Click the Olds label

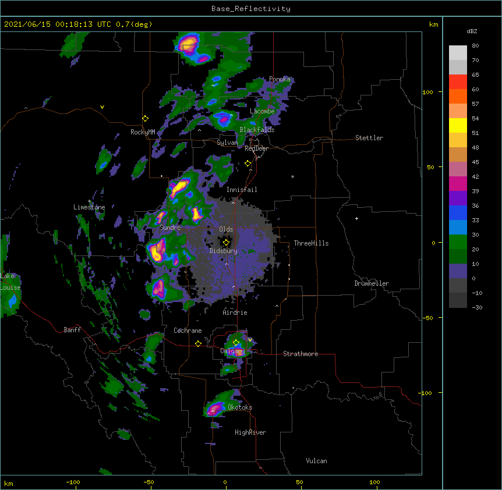tap(226, 229)
